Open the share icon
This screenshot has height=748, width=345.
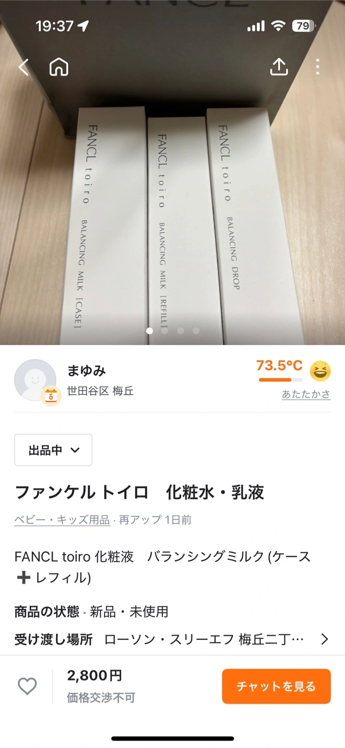click(279, 66)
